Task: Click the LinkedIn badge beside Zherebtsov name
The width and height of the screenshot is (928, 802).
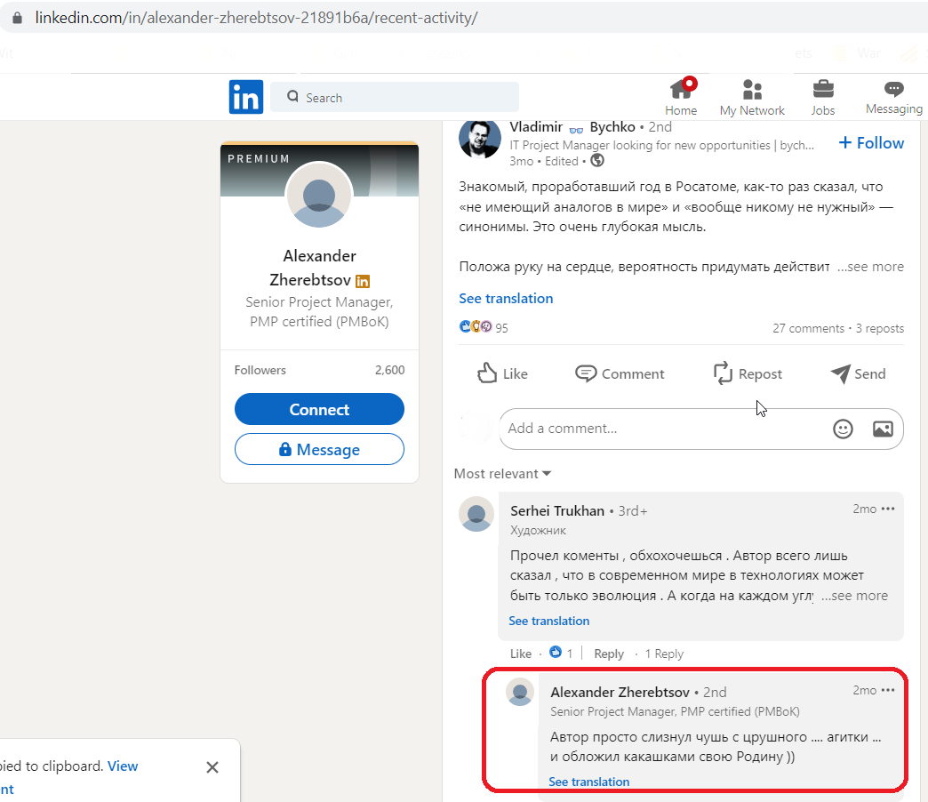Action: (362, 281)
